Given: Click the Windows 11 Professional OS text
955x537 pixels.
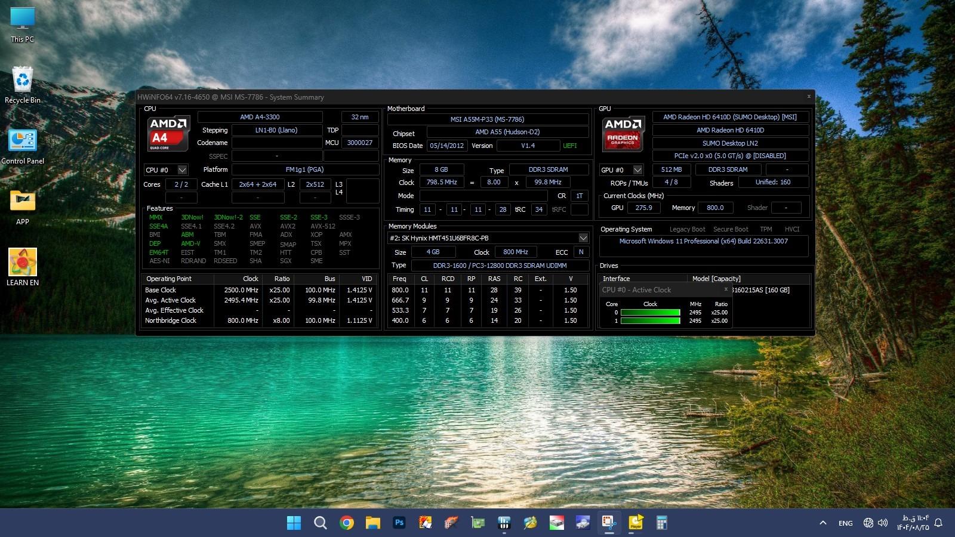Looking at the screenshot, I should (703, 242).
